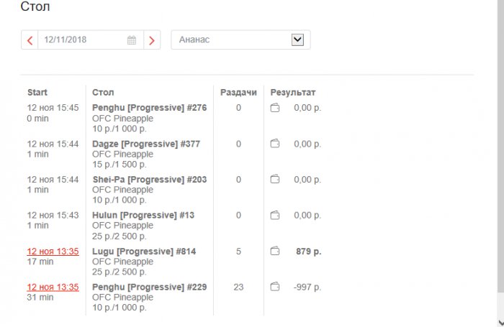The image size is (504, 327).
Task: Click the Результат column header
Action: tap(293, 93)
